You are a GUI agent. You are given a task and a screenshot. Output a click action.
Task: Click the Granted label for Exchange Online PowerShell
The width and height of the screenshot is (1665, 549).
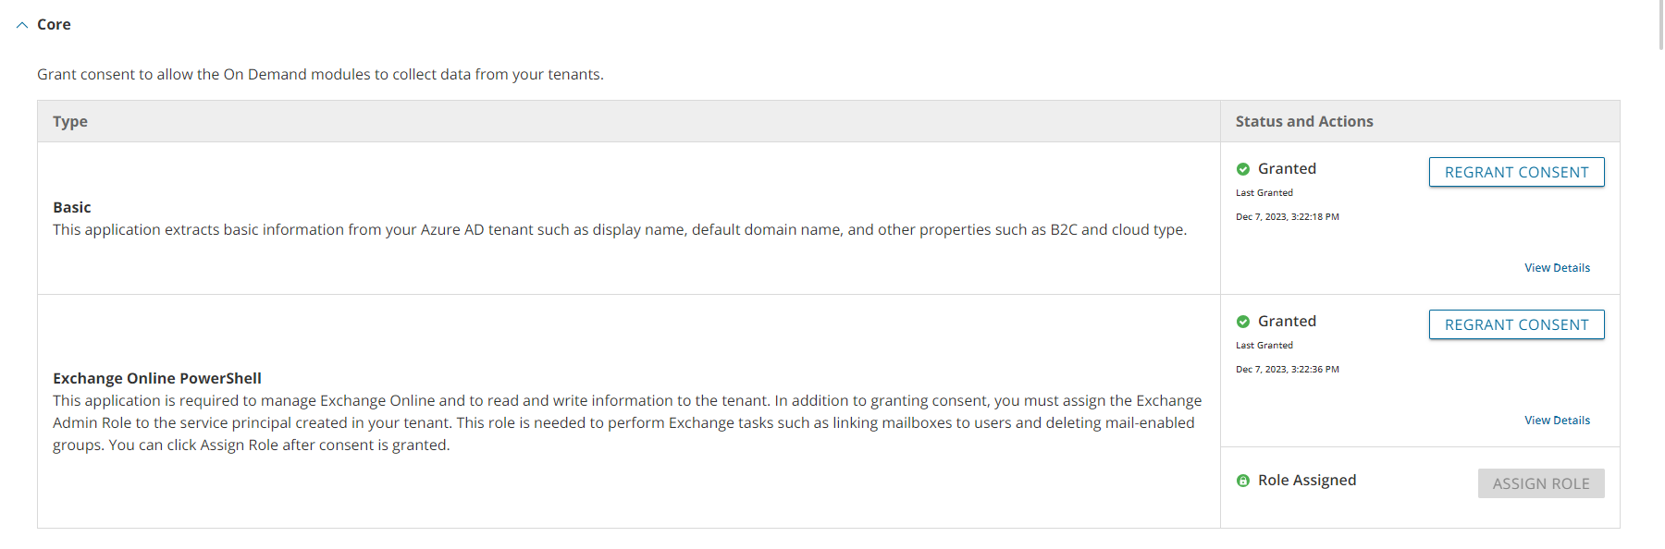click(1287, 321)
